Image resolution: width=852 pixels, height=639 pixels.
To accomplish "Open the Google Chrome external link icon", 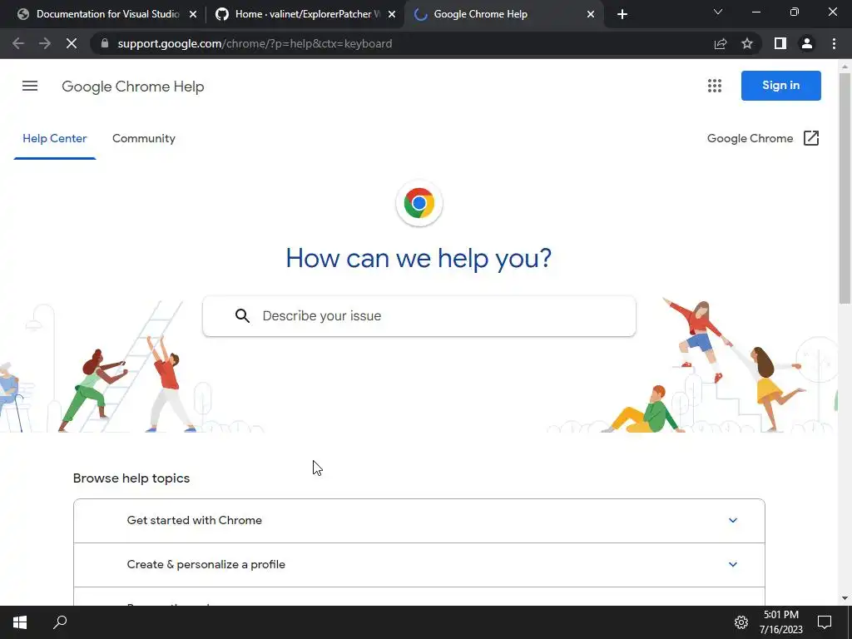I will [810, 138].
